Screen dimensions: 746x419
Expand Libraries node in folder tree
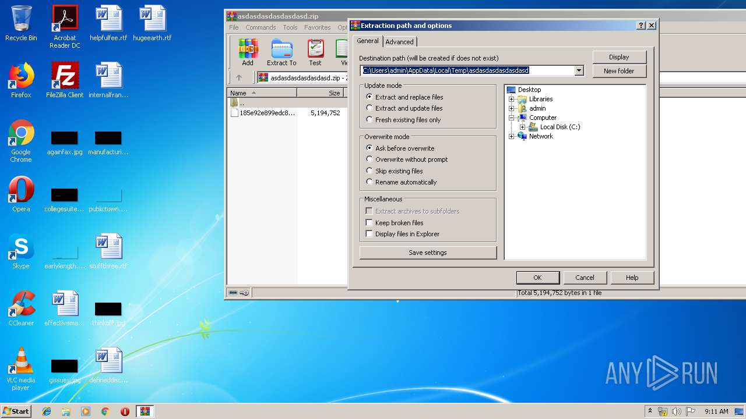[x=512, y=99]
